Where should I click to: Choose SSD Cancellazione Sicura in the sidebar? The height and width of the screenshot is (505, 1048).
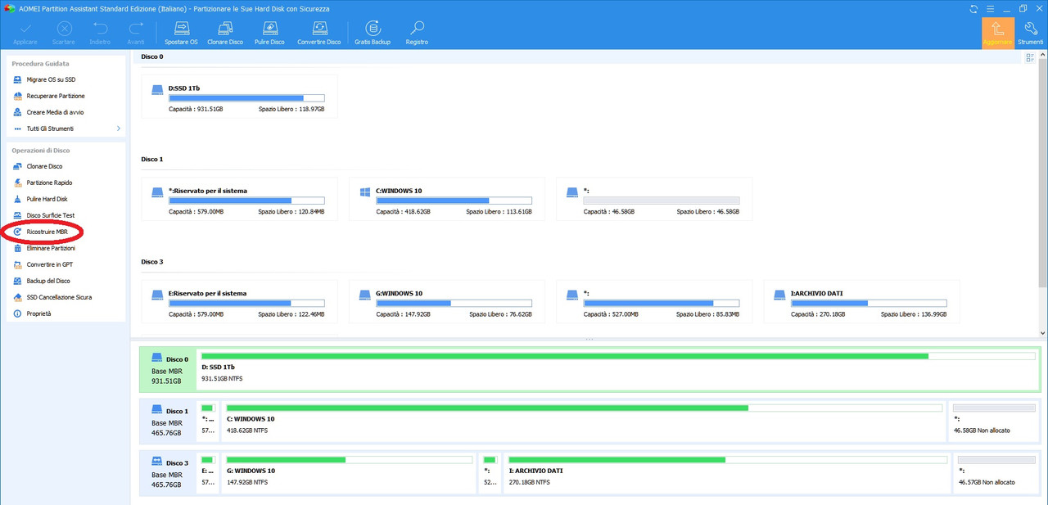(x=59, y=297)
